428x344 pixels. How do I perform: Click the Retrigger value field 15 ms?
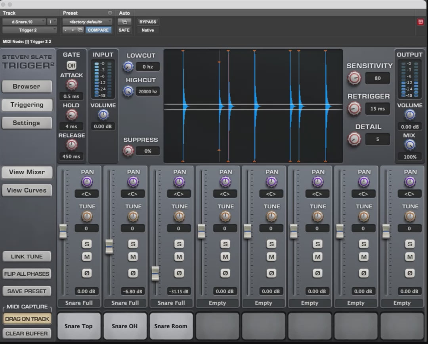pos(378,109)
